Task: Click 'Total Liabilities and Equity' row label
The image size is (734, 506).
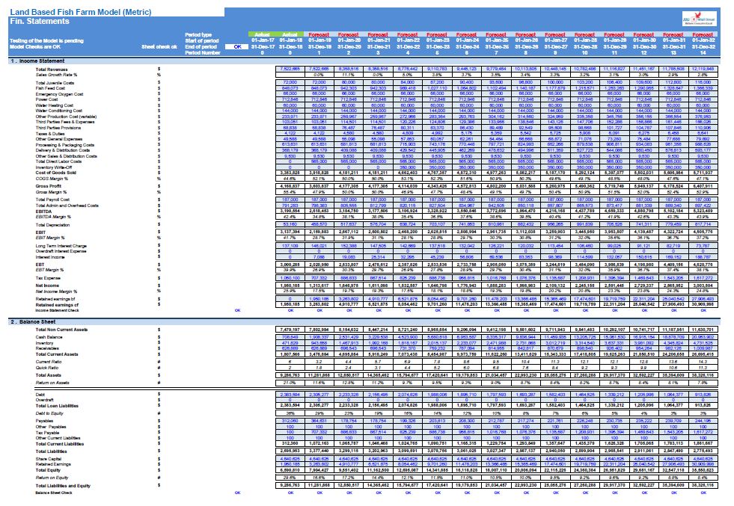Action: point(63,486)
